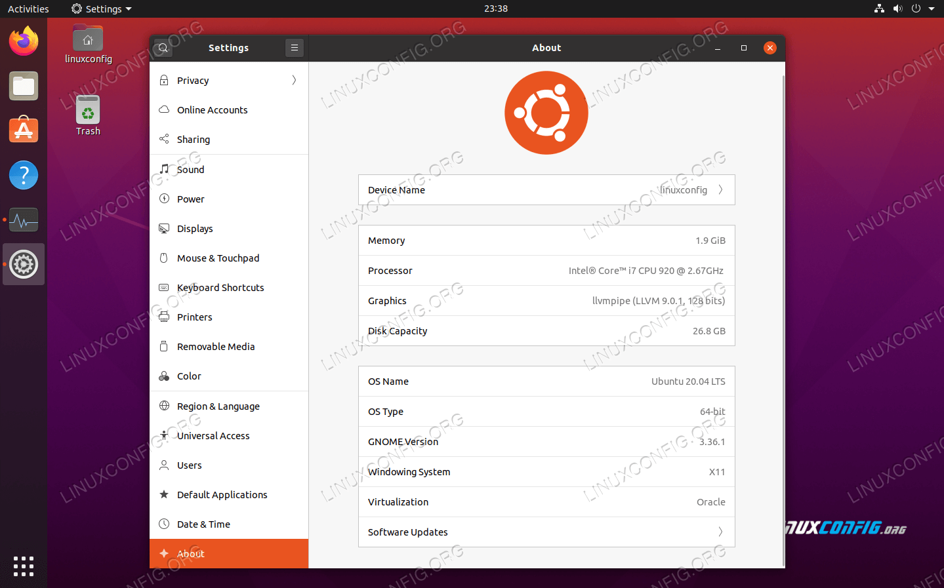Open Online Accounts settings panel
This screenshot has width=944, height=588.
tap(229, 109)
